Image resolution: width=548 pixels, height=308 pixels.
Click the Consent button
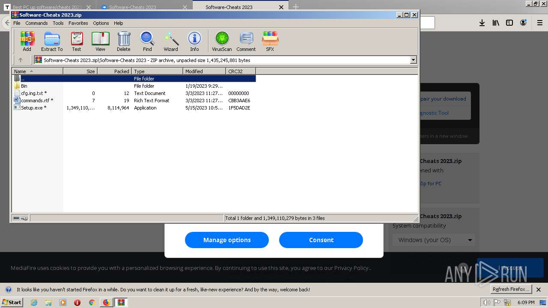(321, 240)
